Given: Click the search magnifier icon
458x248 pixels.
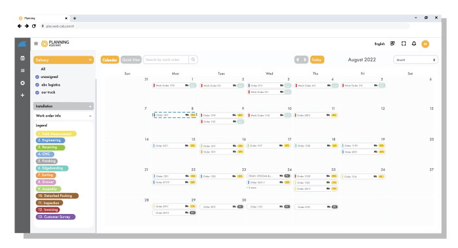Looking at the screenshot, I should pyautogui.click(x=193, y=60).
